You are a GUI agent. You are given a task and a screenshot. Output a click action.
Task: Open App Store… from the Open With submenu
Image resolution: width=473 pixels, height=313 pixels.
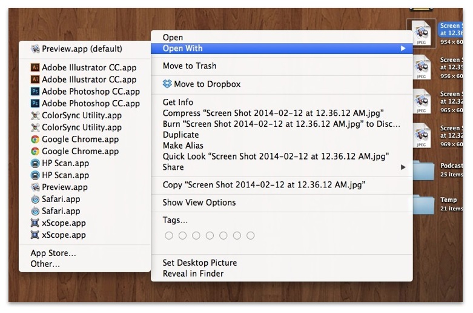[84, 253]
